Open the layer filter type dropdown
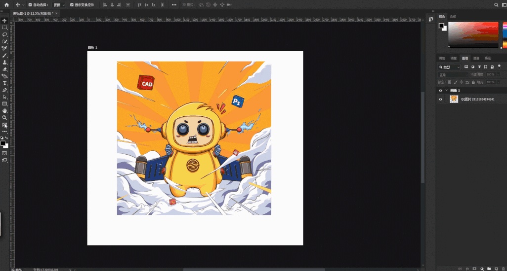Screen dimensions: 507x271 449,67
